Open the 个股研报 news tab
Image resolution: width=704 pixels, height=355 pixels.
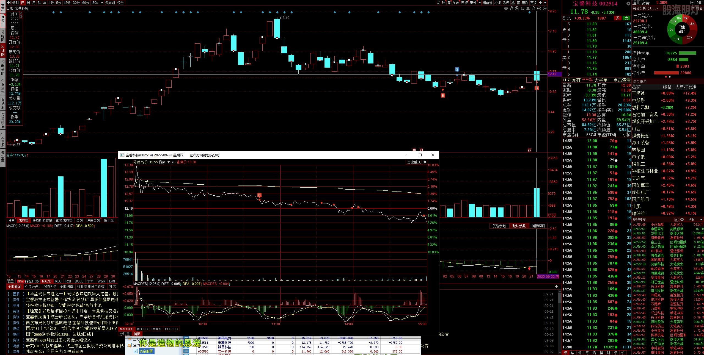click(x=49, y=287)
